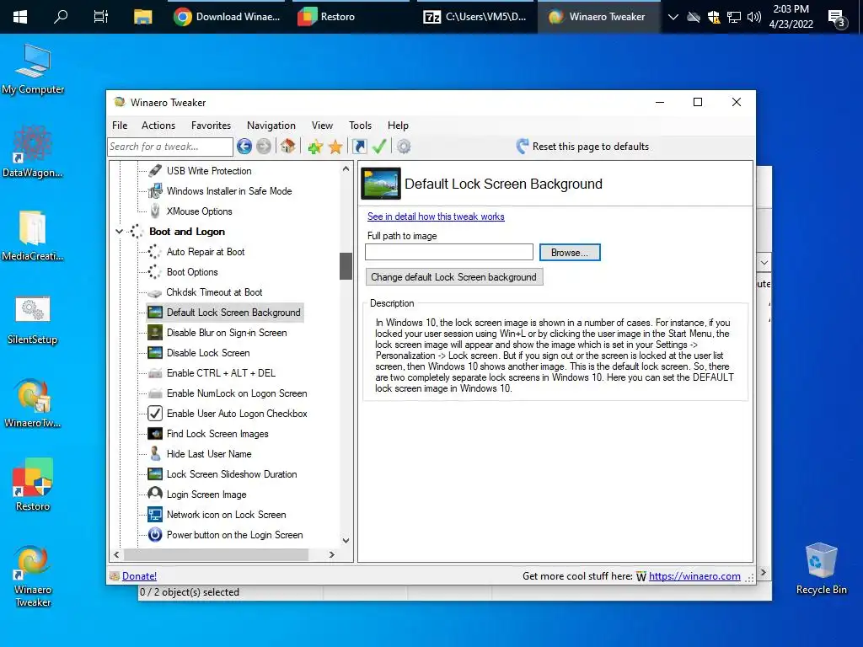Open the Tools menu

point(360,126)
